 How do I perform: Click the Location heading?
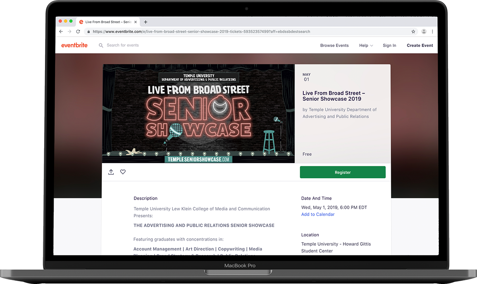[x=310, y=235]
